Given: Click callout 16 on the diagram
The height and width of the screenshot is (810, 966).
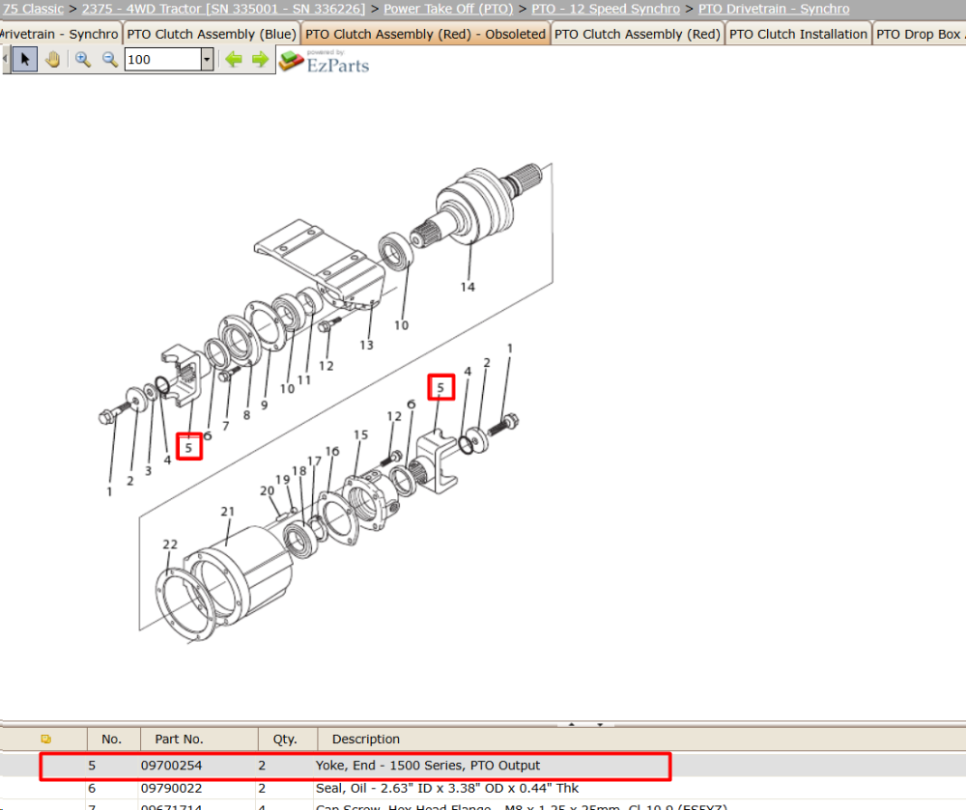Looking at the screenshot, I should coord(332,452).
